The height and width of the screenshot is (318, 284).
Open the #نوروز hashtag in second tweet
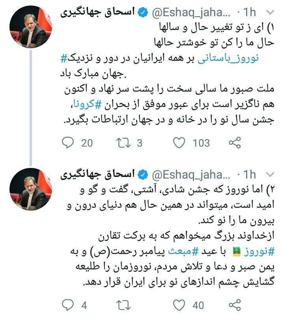tap(259, 252)
